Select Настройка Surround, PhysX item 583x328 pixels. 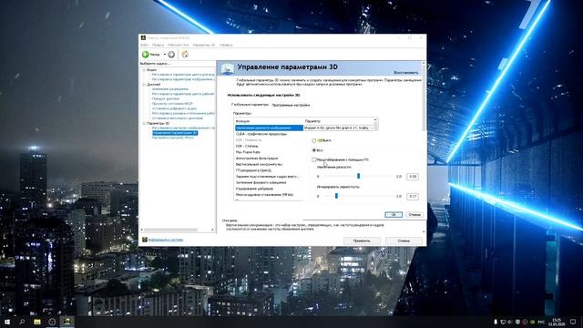click(x=173, y=138)
